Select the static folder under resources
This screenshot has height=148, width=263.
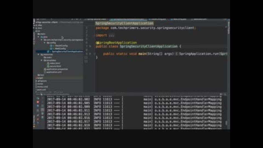pyautogui.click(x=48, y=57)
